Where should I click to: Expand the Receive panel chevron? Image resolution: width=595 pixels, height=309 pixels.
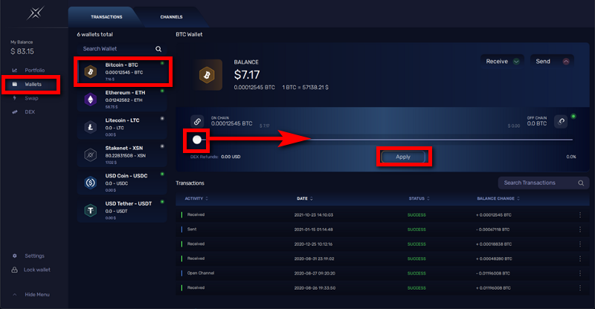[x=516, y=62]
